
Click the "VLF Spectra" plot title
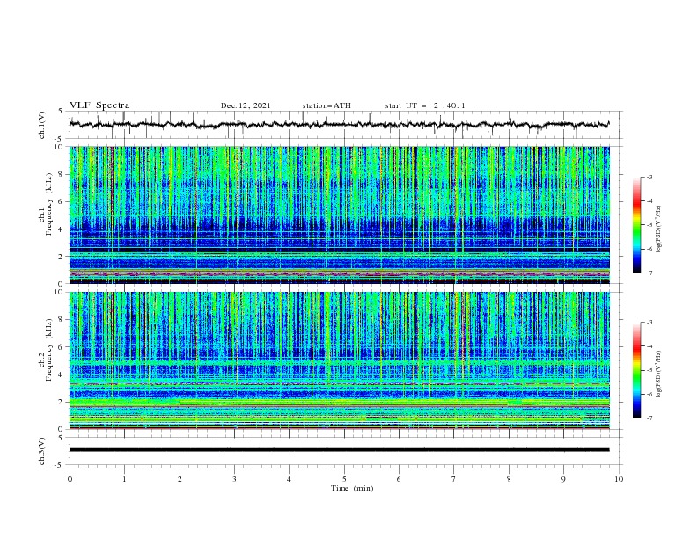99,105
